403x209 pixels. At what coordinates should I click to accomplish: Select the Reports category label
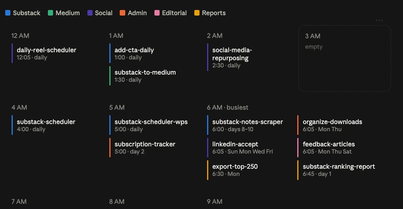[x=213, y=13]
